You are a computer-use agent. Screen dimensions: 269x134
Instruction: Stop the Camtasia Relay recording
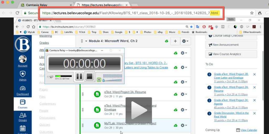tap(90, 76)
